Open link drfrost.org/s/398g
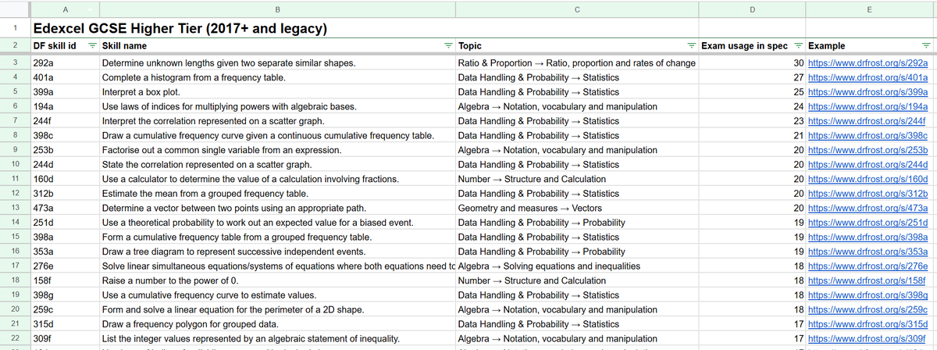This screenshot has width=937, height=350. [867, 295]
